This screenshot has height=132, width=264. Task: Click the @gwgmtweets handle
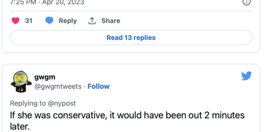point(58,86)
